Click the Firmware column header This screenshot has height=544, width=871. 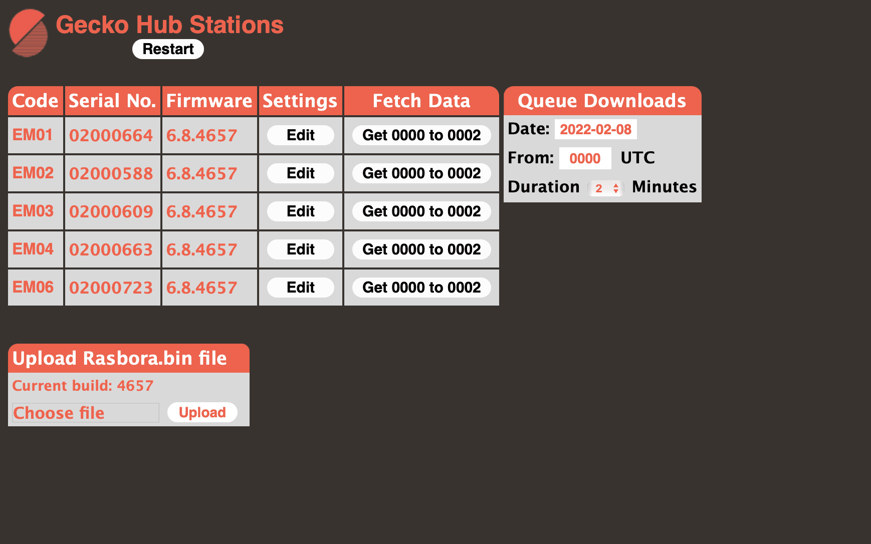[209, 101]
